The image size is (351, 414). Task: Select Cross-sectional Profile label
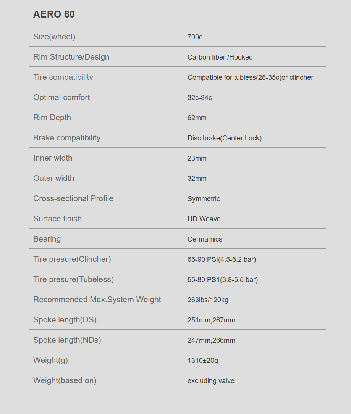click(73, 198)
